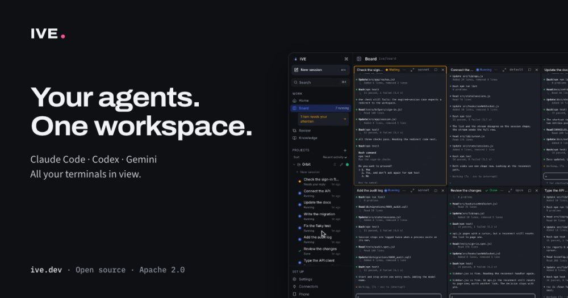Collapse the Orbit project chevron

pos(294,165)
